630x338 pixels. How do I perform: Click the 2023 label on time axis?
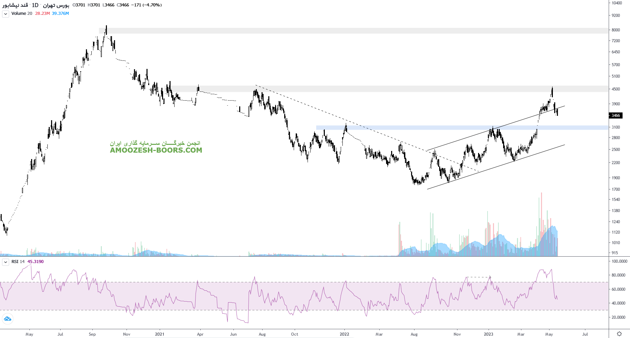(488, 334)
